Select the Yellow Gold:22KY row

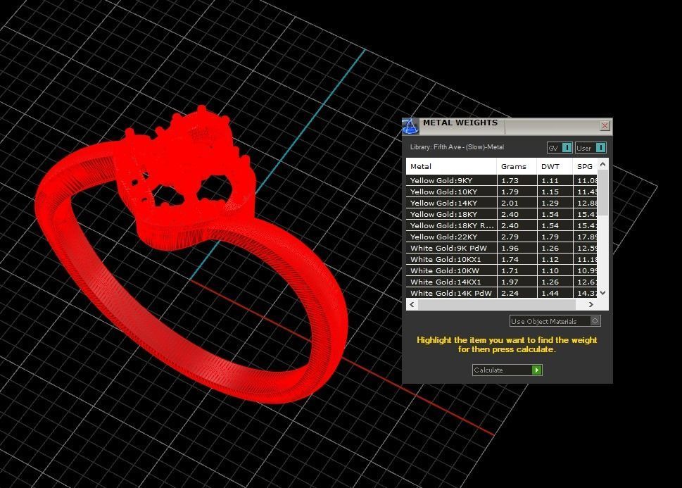(502, 237)
